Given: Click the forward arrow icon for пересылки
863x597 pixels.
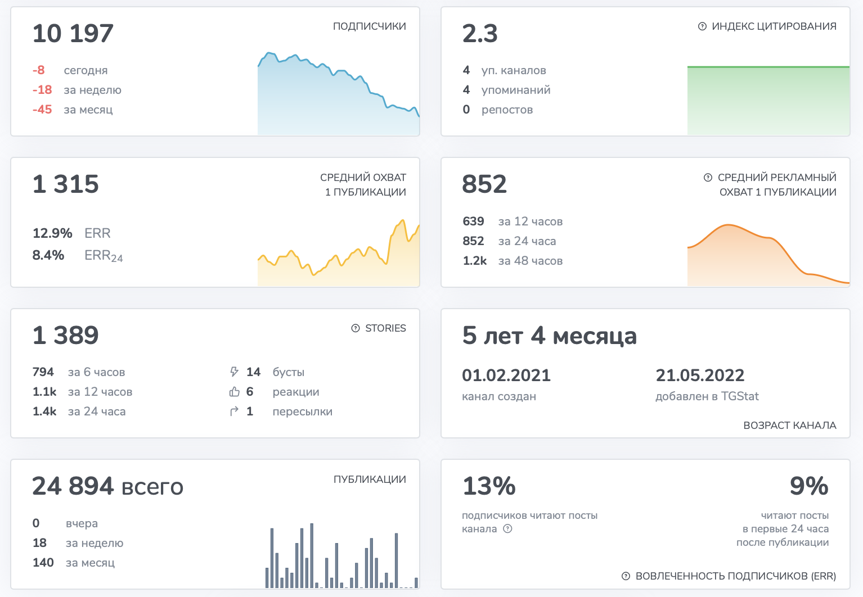Looking at the screenshot, I should pyautogui.click(x=234, y=411).
